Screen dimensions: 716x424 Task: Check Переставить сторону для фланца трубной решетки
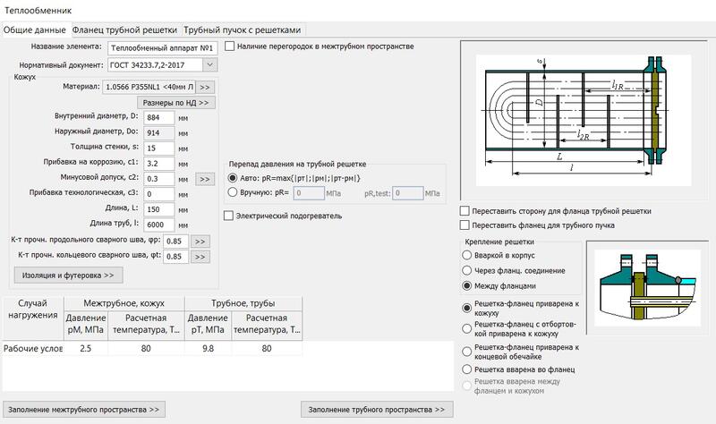pos(465,211)
